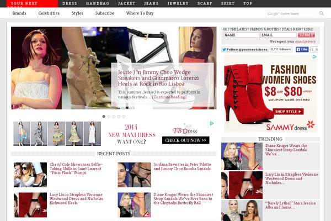Open Where To Buy page
Screen dimensions: 331x221
point(140,13)
